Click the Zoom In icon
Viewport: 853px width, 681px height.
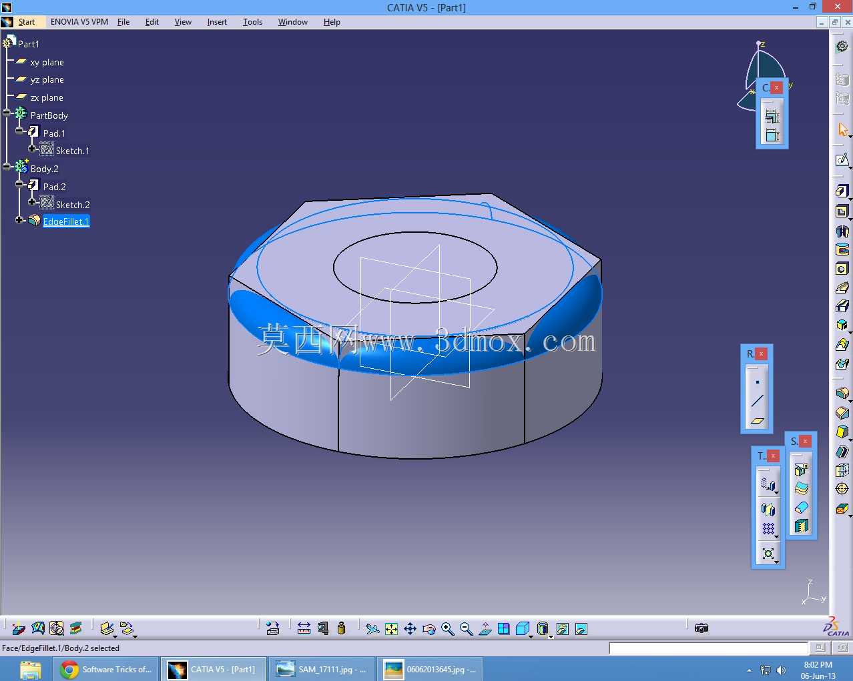tap(448, 629)
